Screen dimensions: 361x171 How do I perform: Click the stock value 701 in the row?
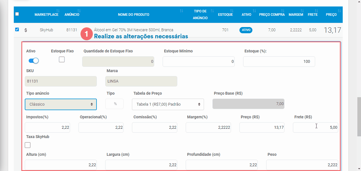[225, 30]
